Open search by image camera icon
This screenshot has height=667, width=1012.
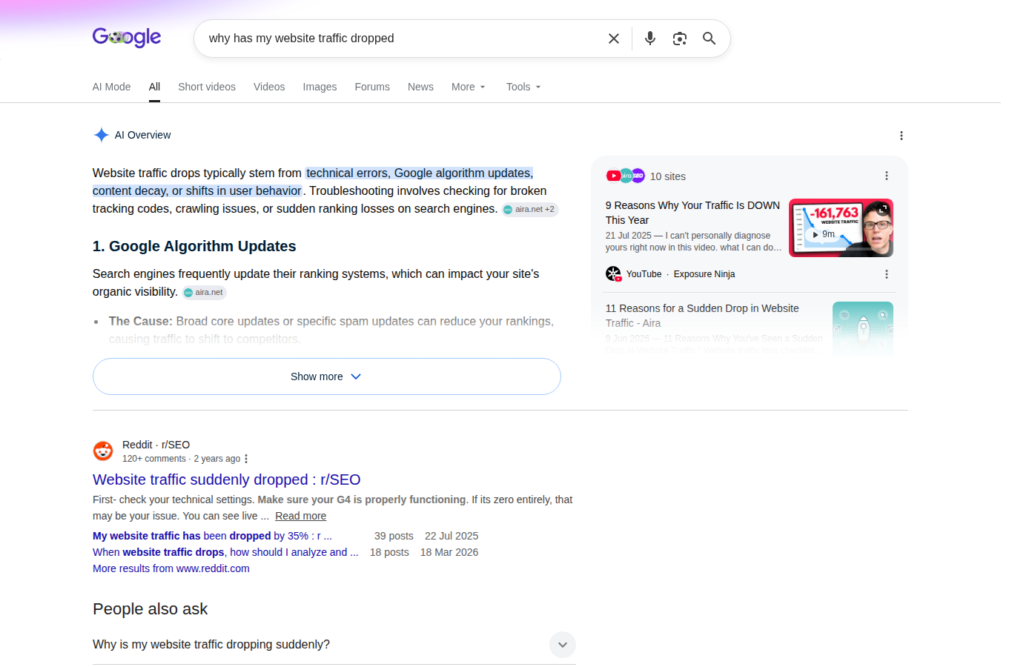coord(680,39)
